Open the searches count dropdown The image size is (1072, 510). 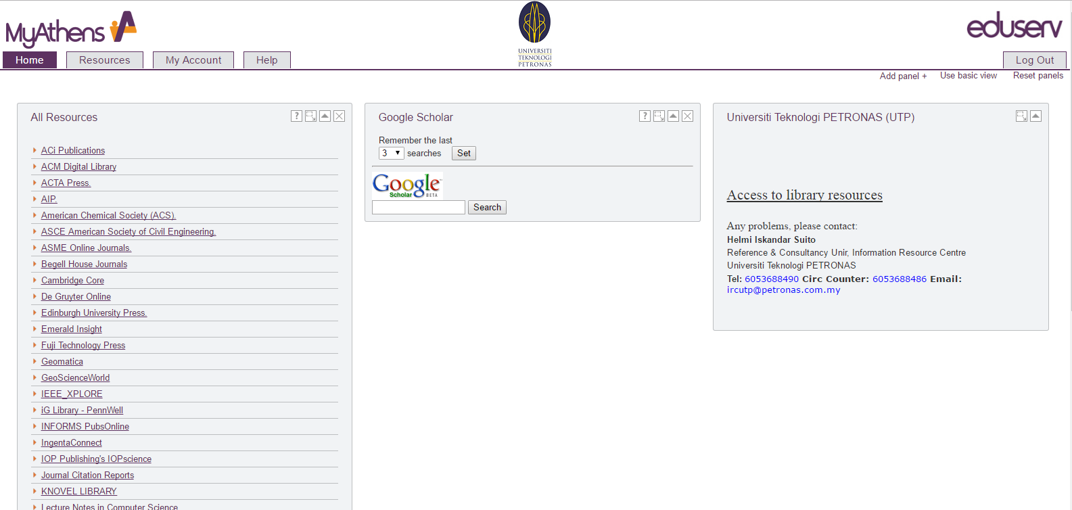pyautogui.click(x=392, y=154)
